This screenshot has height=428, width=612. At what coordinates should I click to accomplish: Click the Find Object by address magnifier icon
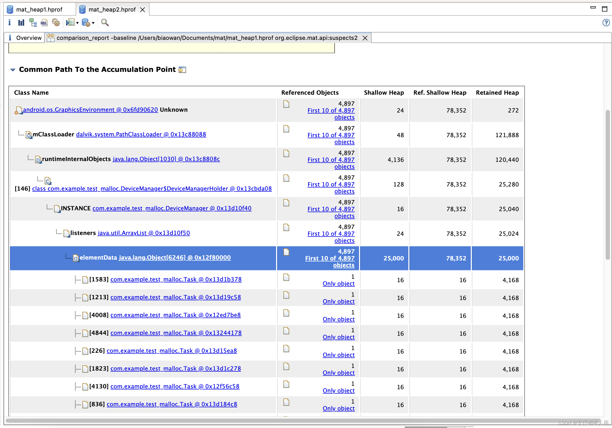pyautogui.click(x=105, y=23)
